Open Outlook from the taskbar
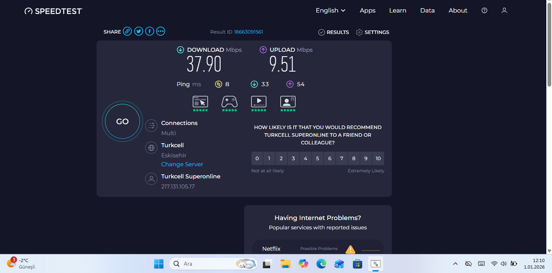552x273 pixels. coord(339,264)
